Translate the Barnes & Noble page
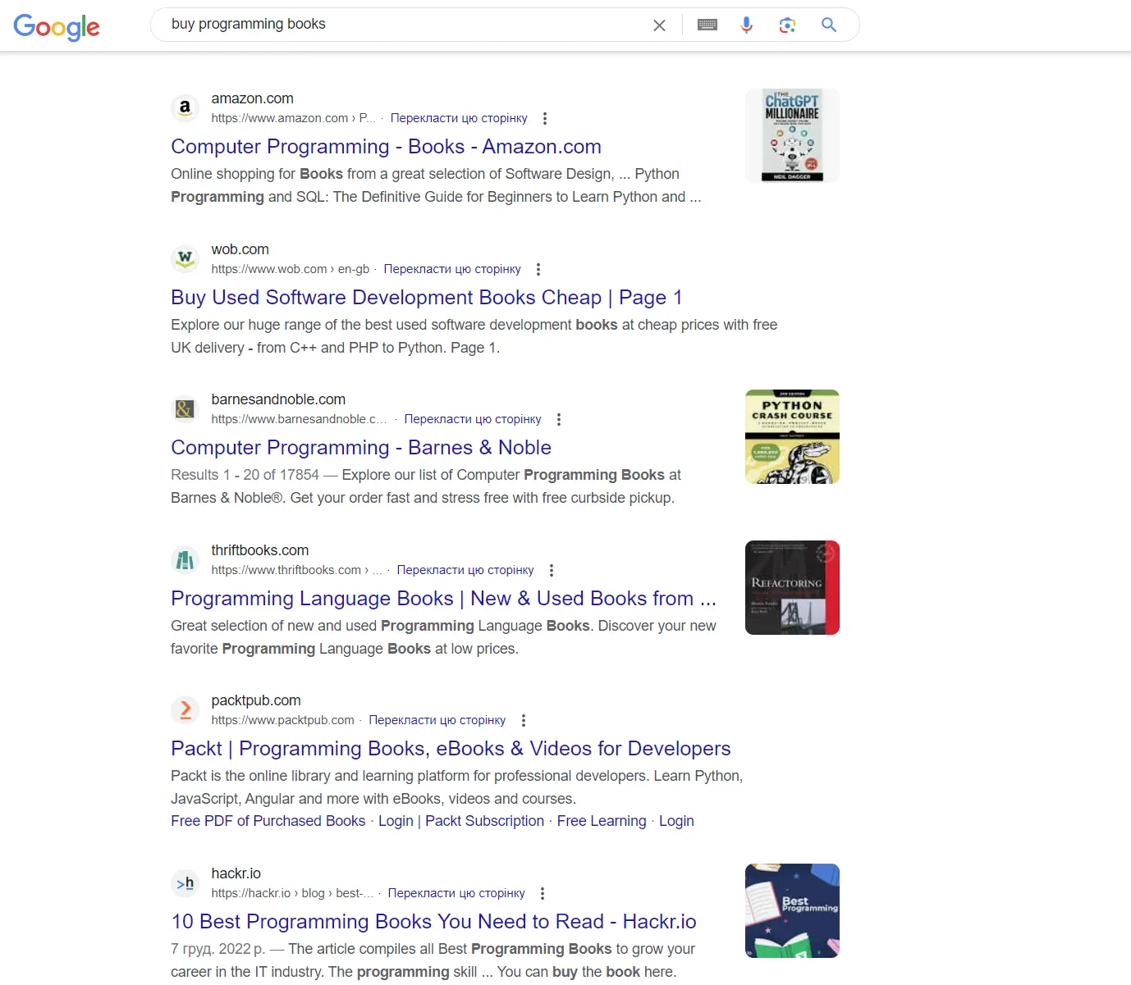The width and height of the screenshot is (1131, 985). (473, 419)
